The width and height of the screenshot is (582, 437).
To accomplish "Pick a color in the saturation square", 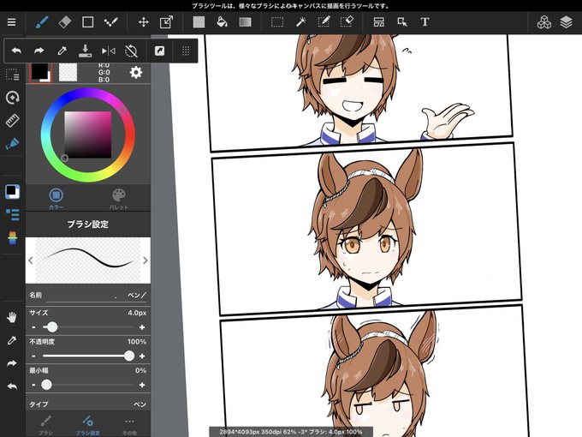I will (88, 135).
